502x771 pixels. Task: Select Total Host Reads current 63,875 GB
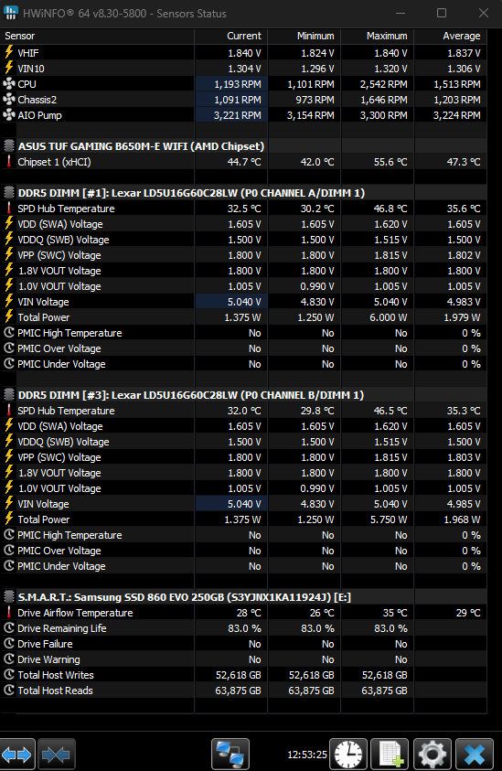click(x=238, y=691)
